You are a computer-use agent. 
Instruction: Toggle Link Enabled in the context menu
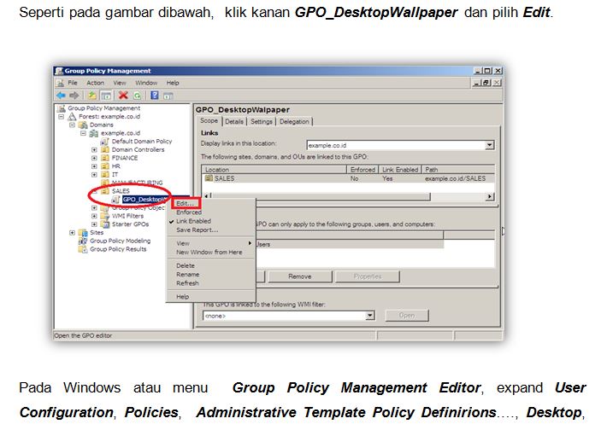193,221
